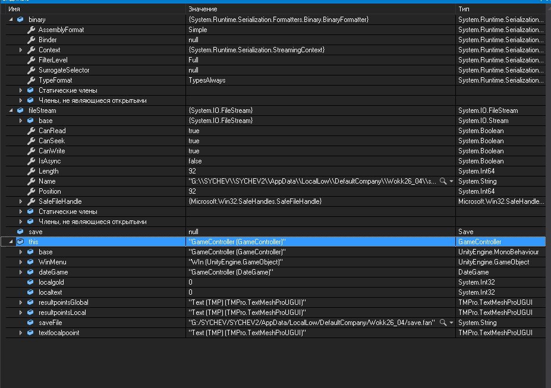The height and width of the screenshot is (388, 551).
Task: Expand the dateGame field
Action: click(21, 273)
